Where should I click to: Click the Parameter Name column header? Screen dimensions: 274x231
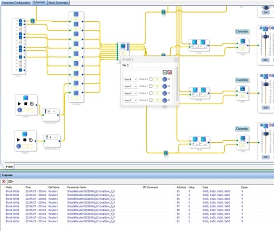point(76,187)
